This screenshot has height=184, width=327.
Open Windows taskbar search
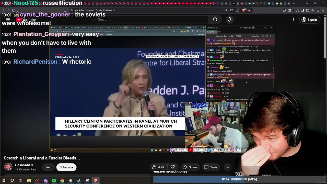tap(12, 181)
